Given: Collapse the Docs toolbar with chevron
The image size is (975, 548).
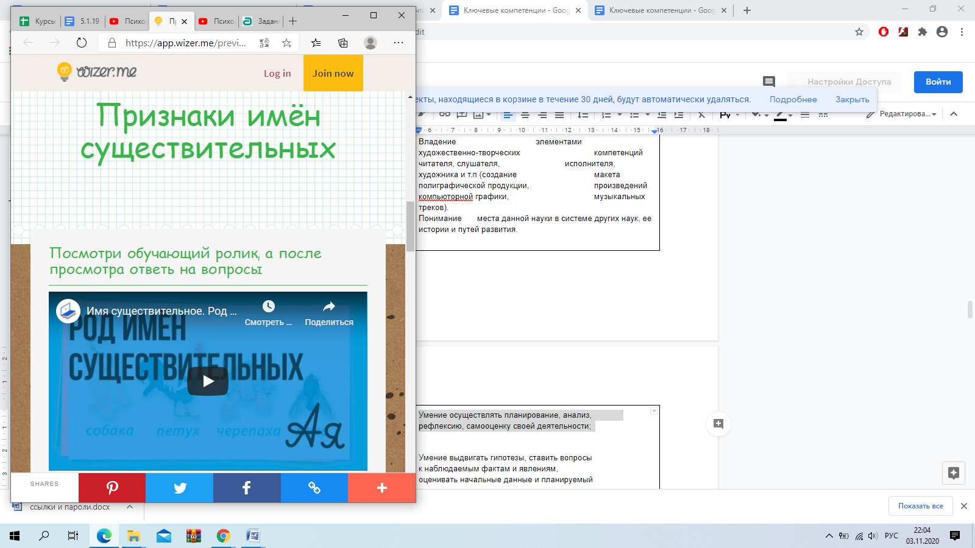Looking at the screenshot, I should [x=954, y=114].
